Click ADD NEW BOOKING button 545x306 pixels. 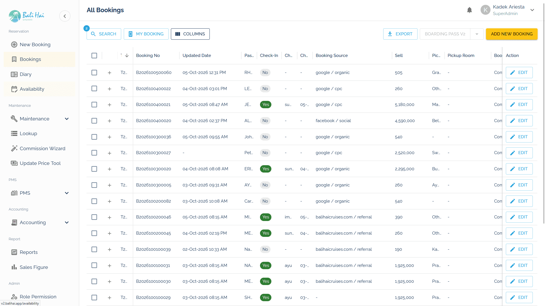pyautogui.click(x=512, y=34)
